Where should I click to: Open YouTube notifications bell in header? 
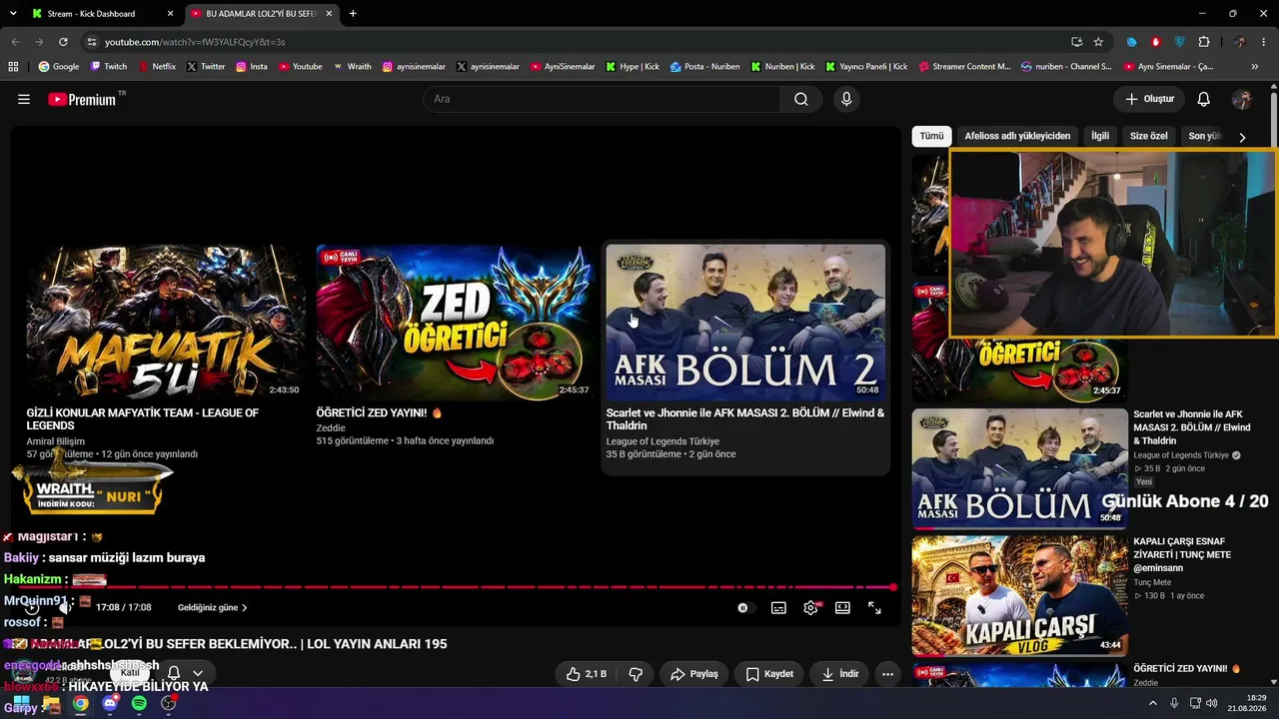click(1204, 99)
